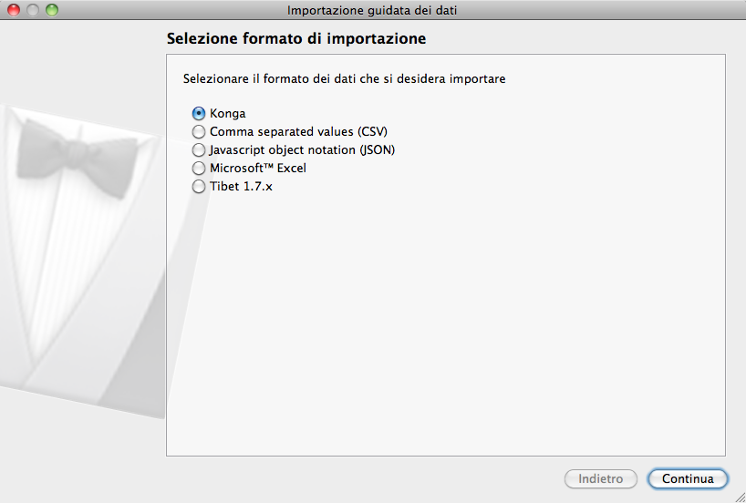The width and height of the screenshot is (746, 503).
Task: Click the 'Selezionare il formato dei dati' instruction text
Action: click(x=344, y=79)
